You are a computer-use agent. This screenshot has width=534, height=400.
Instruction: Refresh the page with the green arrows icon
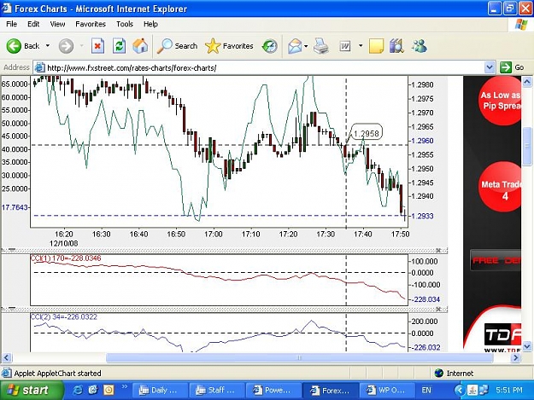pyautogui.click(x=119, y=46)
